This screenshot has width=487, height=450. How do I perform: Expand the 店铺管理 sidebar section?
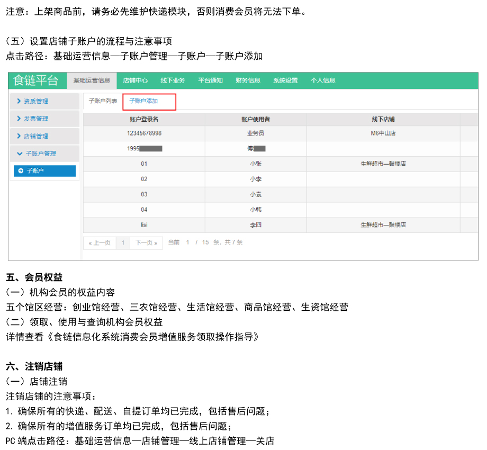click(45, 136)
